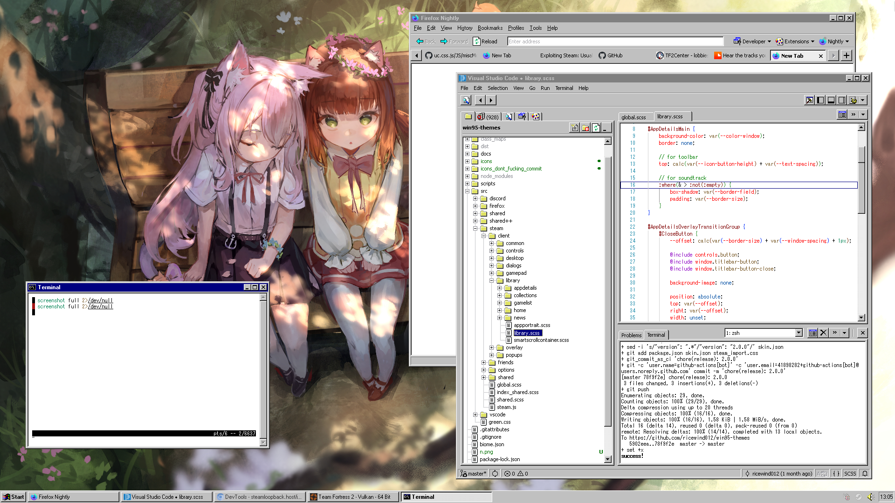Open the Search view tab in sidebar
The height and width of the screenshot is (503, 895).
pos(509,117)
